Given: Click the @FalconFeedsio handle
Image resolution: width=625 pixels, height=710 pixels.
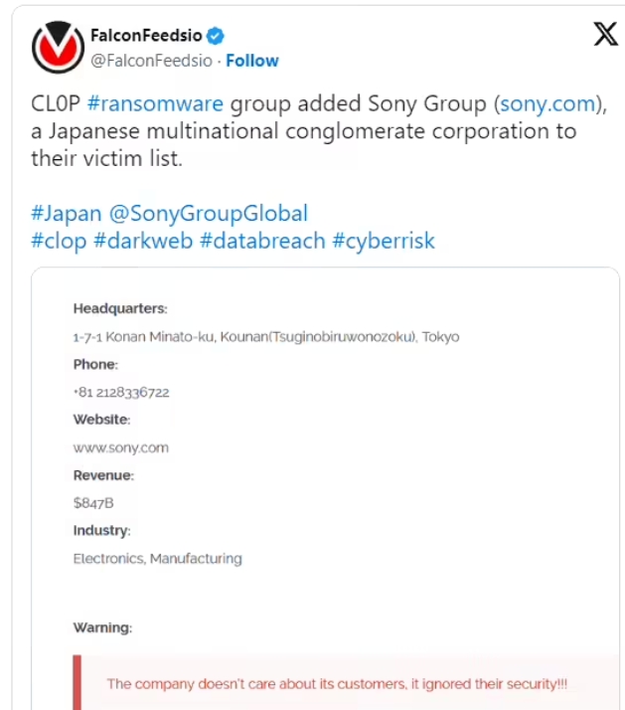Looking at the screenshot, I should 152,61.
